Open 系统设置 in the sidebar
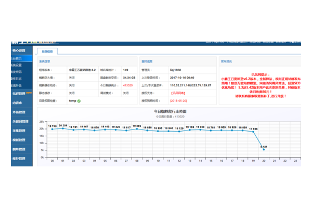 [17, 66]
